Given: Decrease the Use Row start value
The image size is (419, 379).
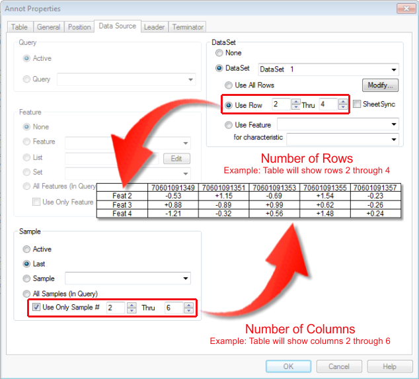Looking at the screenshot, I should click(x=295, y=107).
